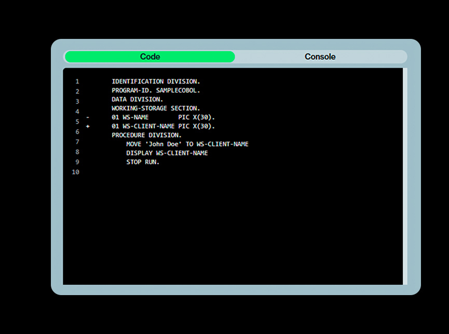Place cursor on WORKING-STORAGE SECTION line
The image size is (449, 334).
pos(155,108)
